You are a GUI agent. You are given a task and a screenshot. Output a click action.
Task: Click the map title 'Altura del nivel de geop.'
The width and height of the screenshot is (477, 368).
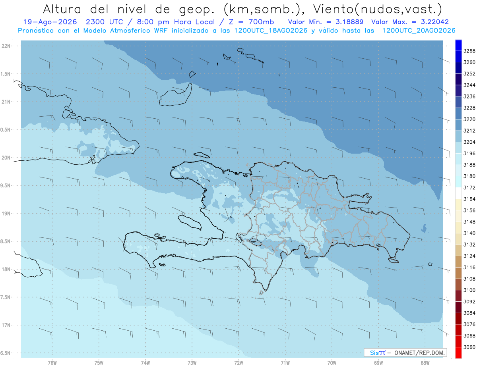[x=129, y=9]
